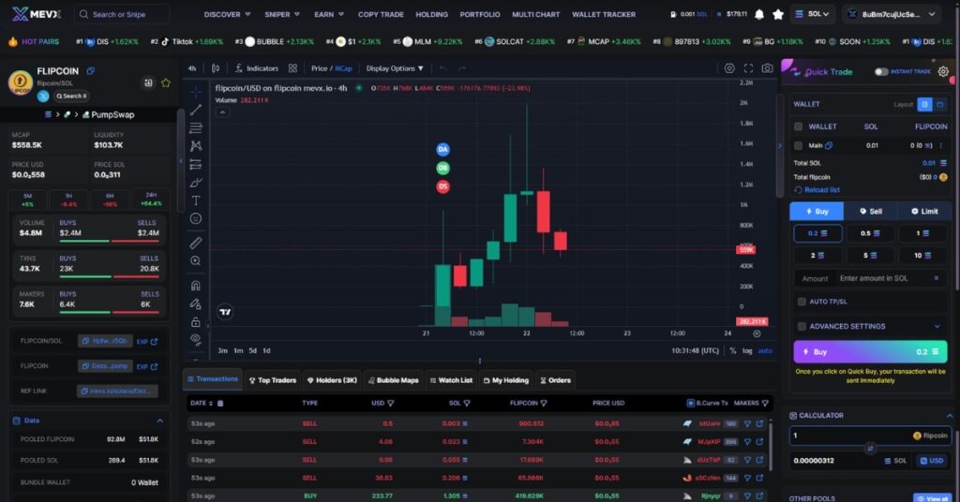Collapse the Calculator section
Viewport: 960px width, 502px height.
950,416
